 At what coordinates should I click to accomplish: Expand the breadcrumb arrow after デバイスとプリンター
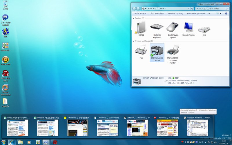166,9
